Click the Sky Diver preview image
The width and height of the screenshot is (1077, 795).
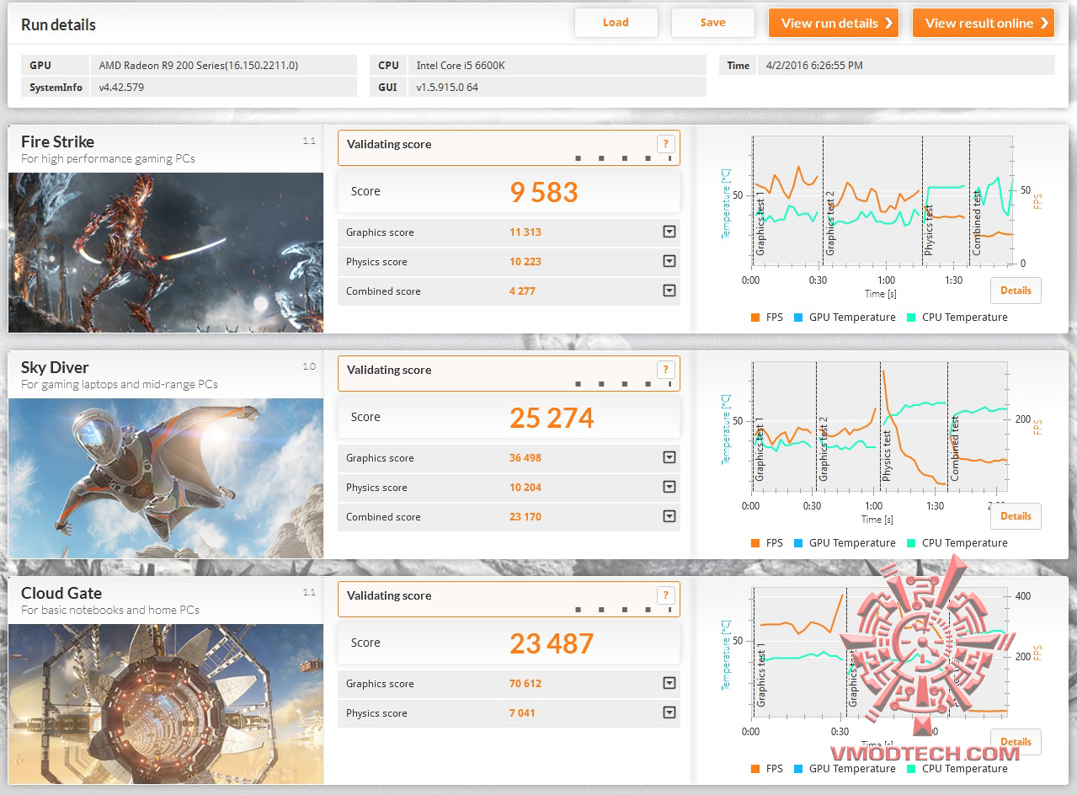pos(166,478)
